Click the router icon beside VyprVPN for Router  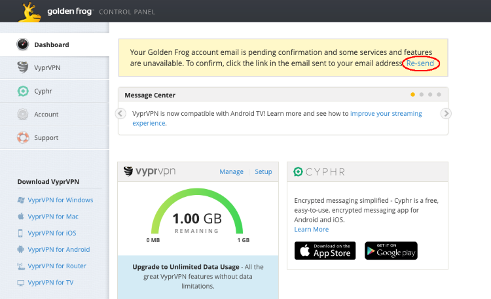click(21, 266)
